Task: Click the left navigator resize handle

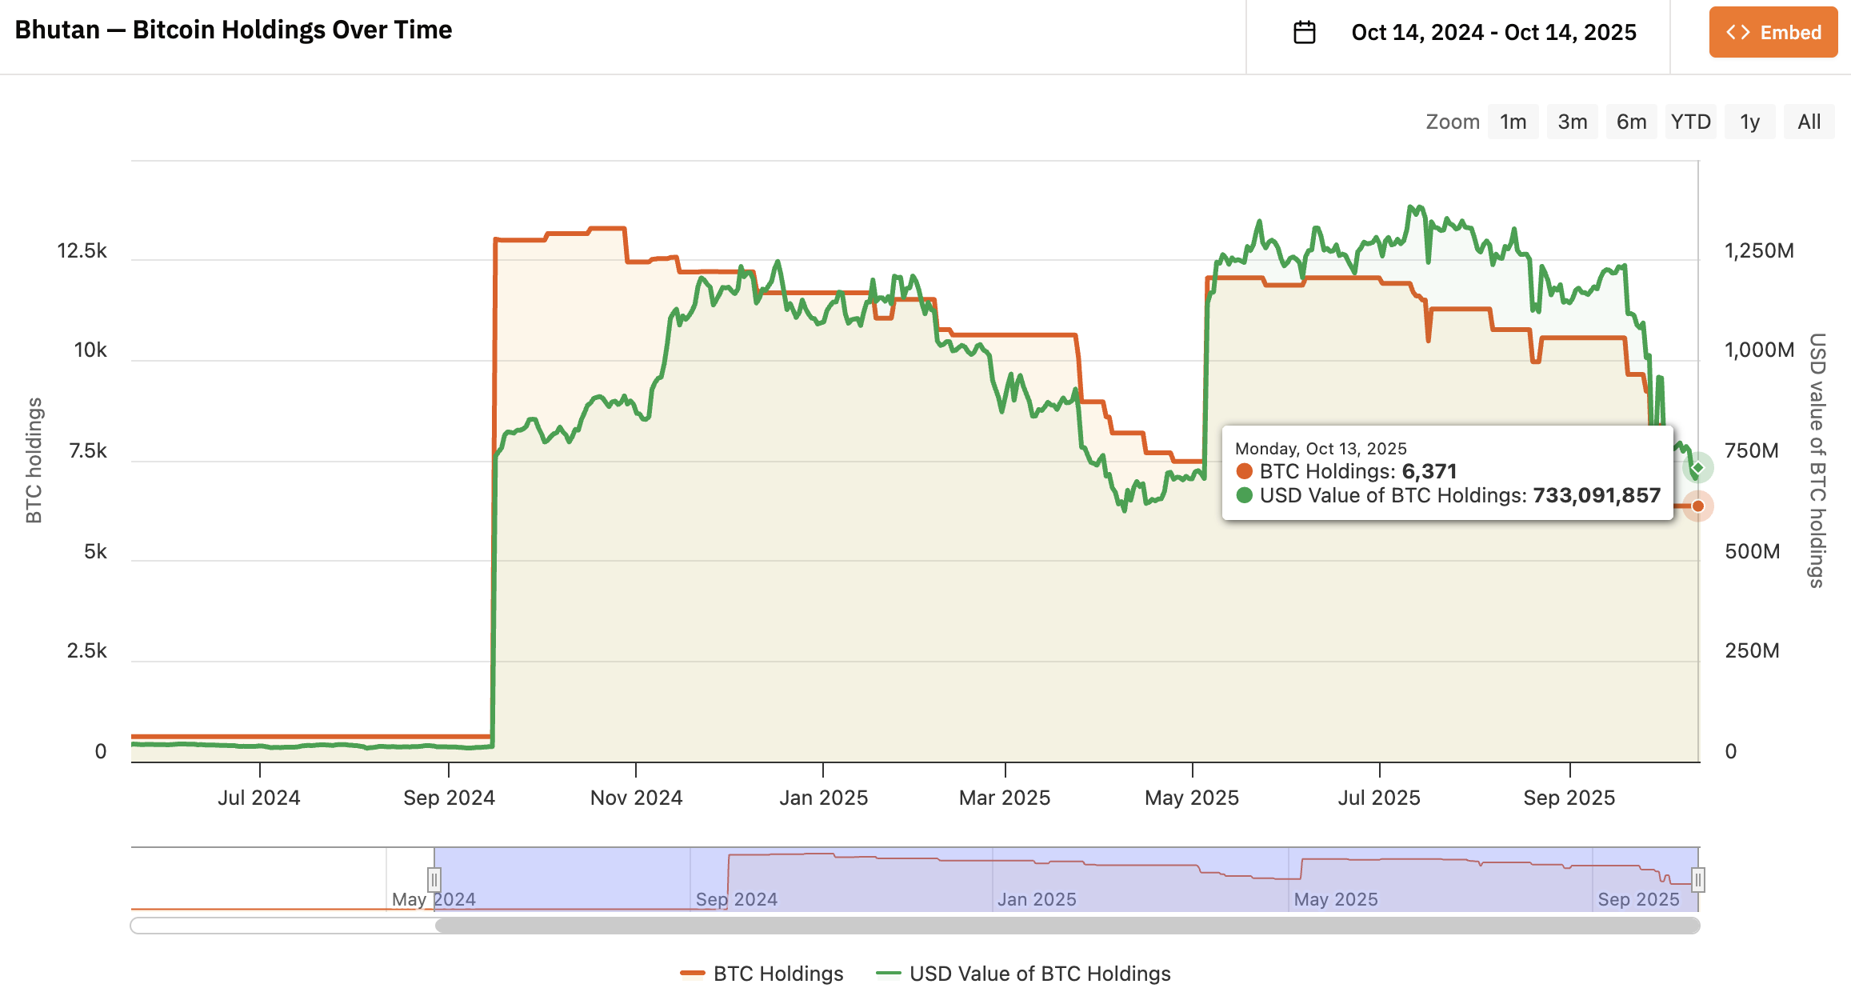Action: 434,878
